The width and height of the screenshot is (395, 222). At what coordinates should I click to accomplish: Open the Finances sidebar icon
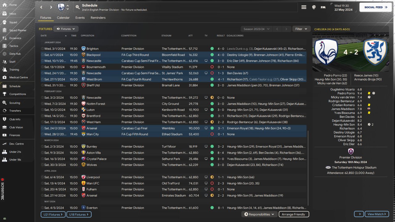[x=4, y=135]
